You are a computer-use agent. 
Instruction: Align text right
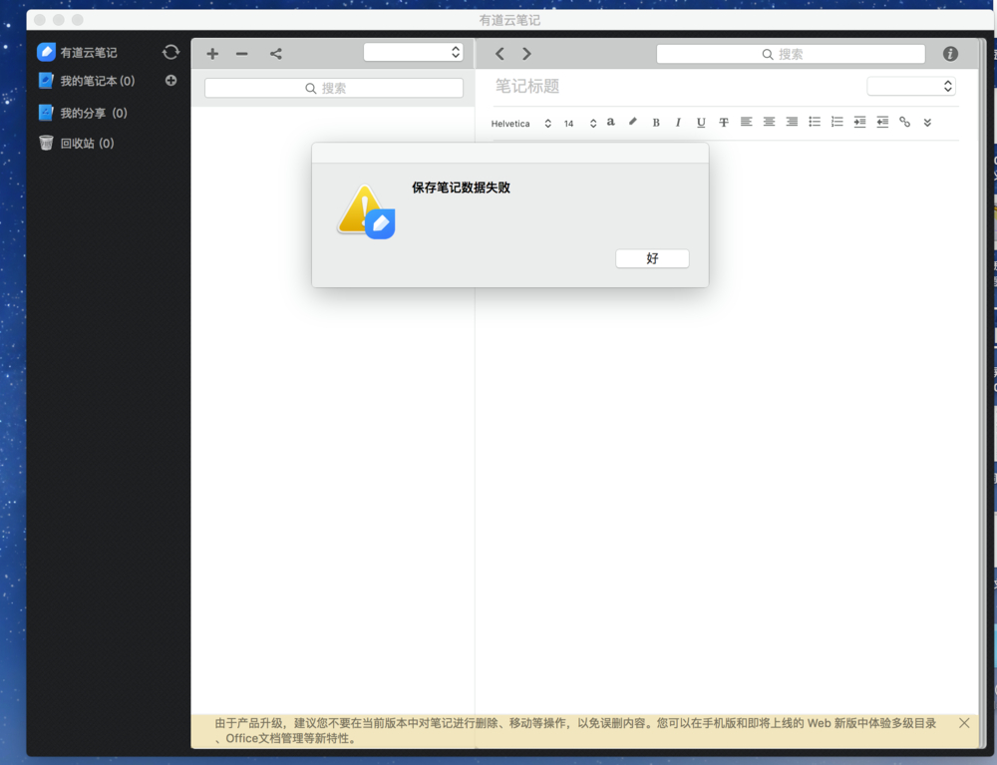click(792, 122)
